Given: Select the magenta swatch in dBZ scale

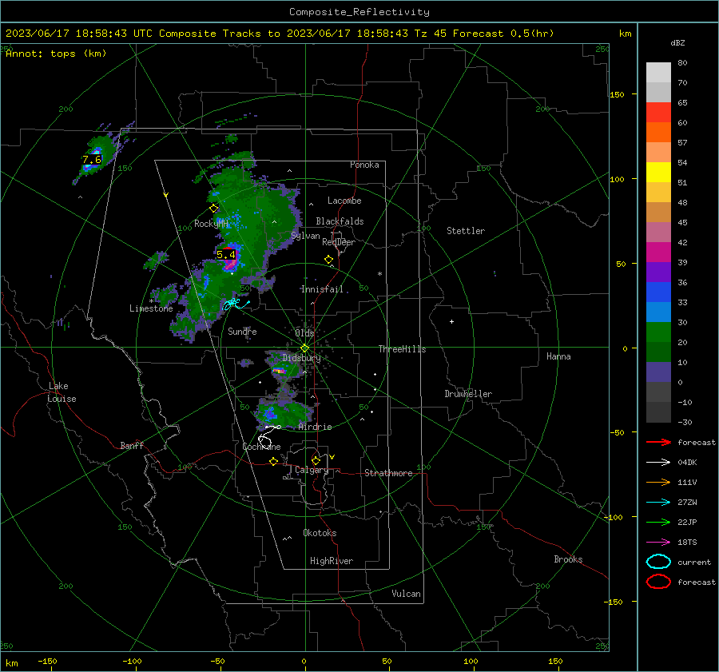Looking at the screenshot, I should [x=658, y=252].
